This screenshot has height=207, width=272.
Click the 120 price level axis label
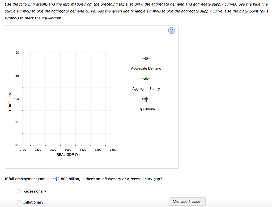[16, 53]
